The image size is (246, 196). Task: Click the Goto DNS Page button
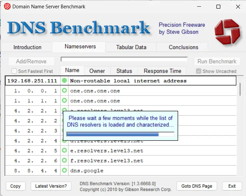pos(196,186)
